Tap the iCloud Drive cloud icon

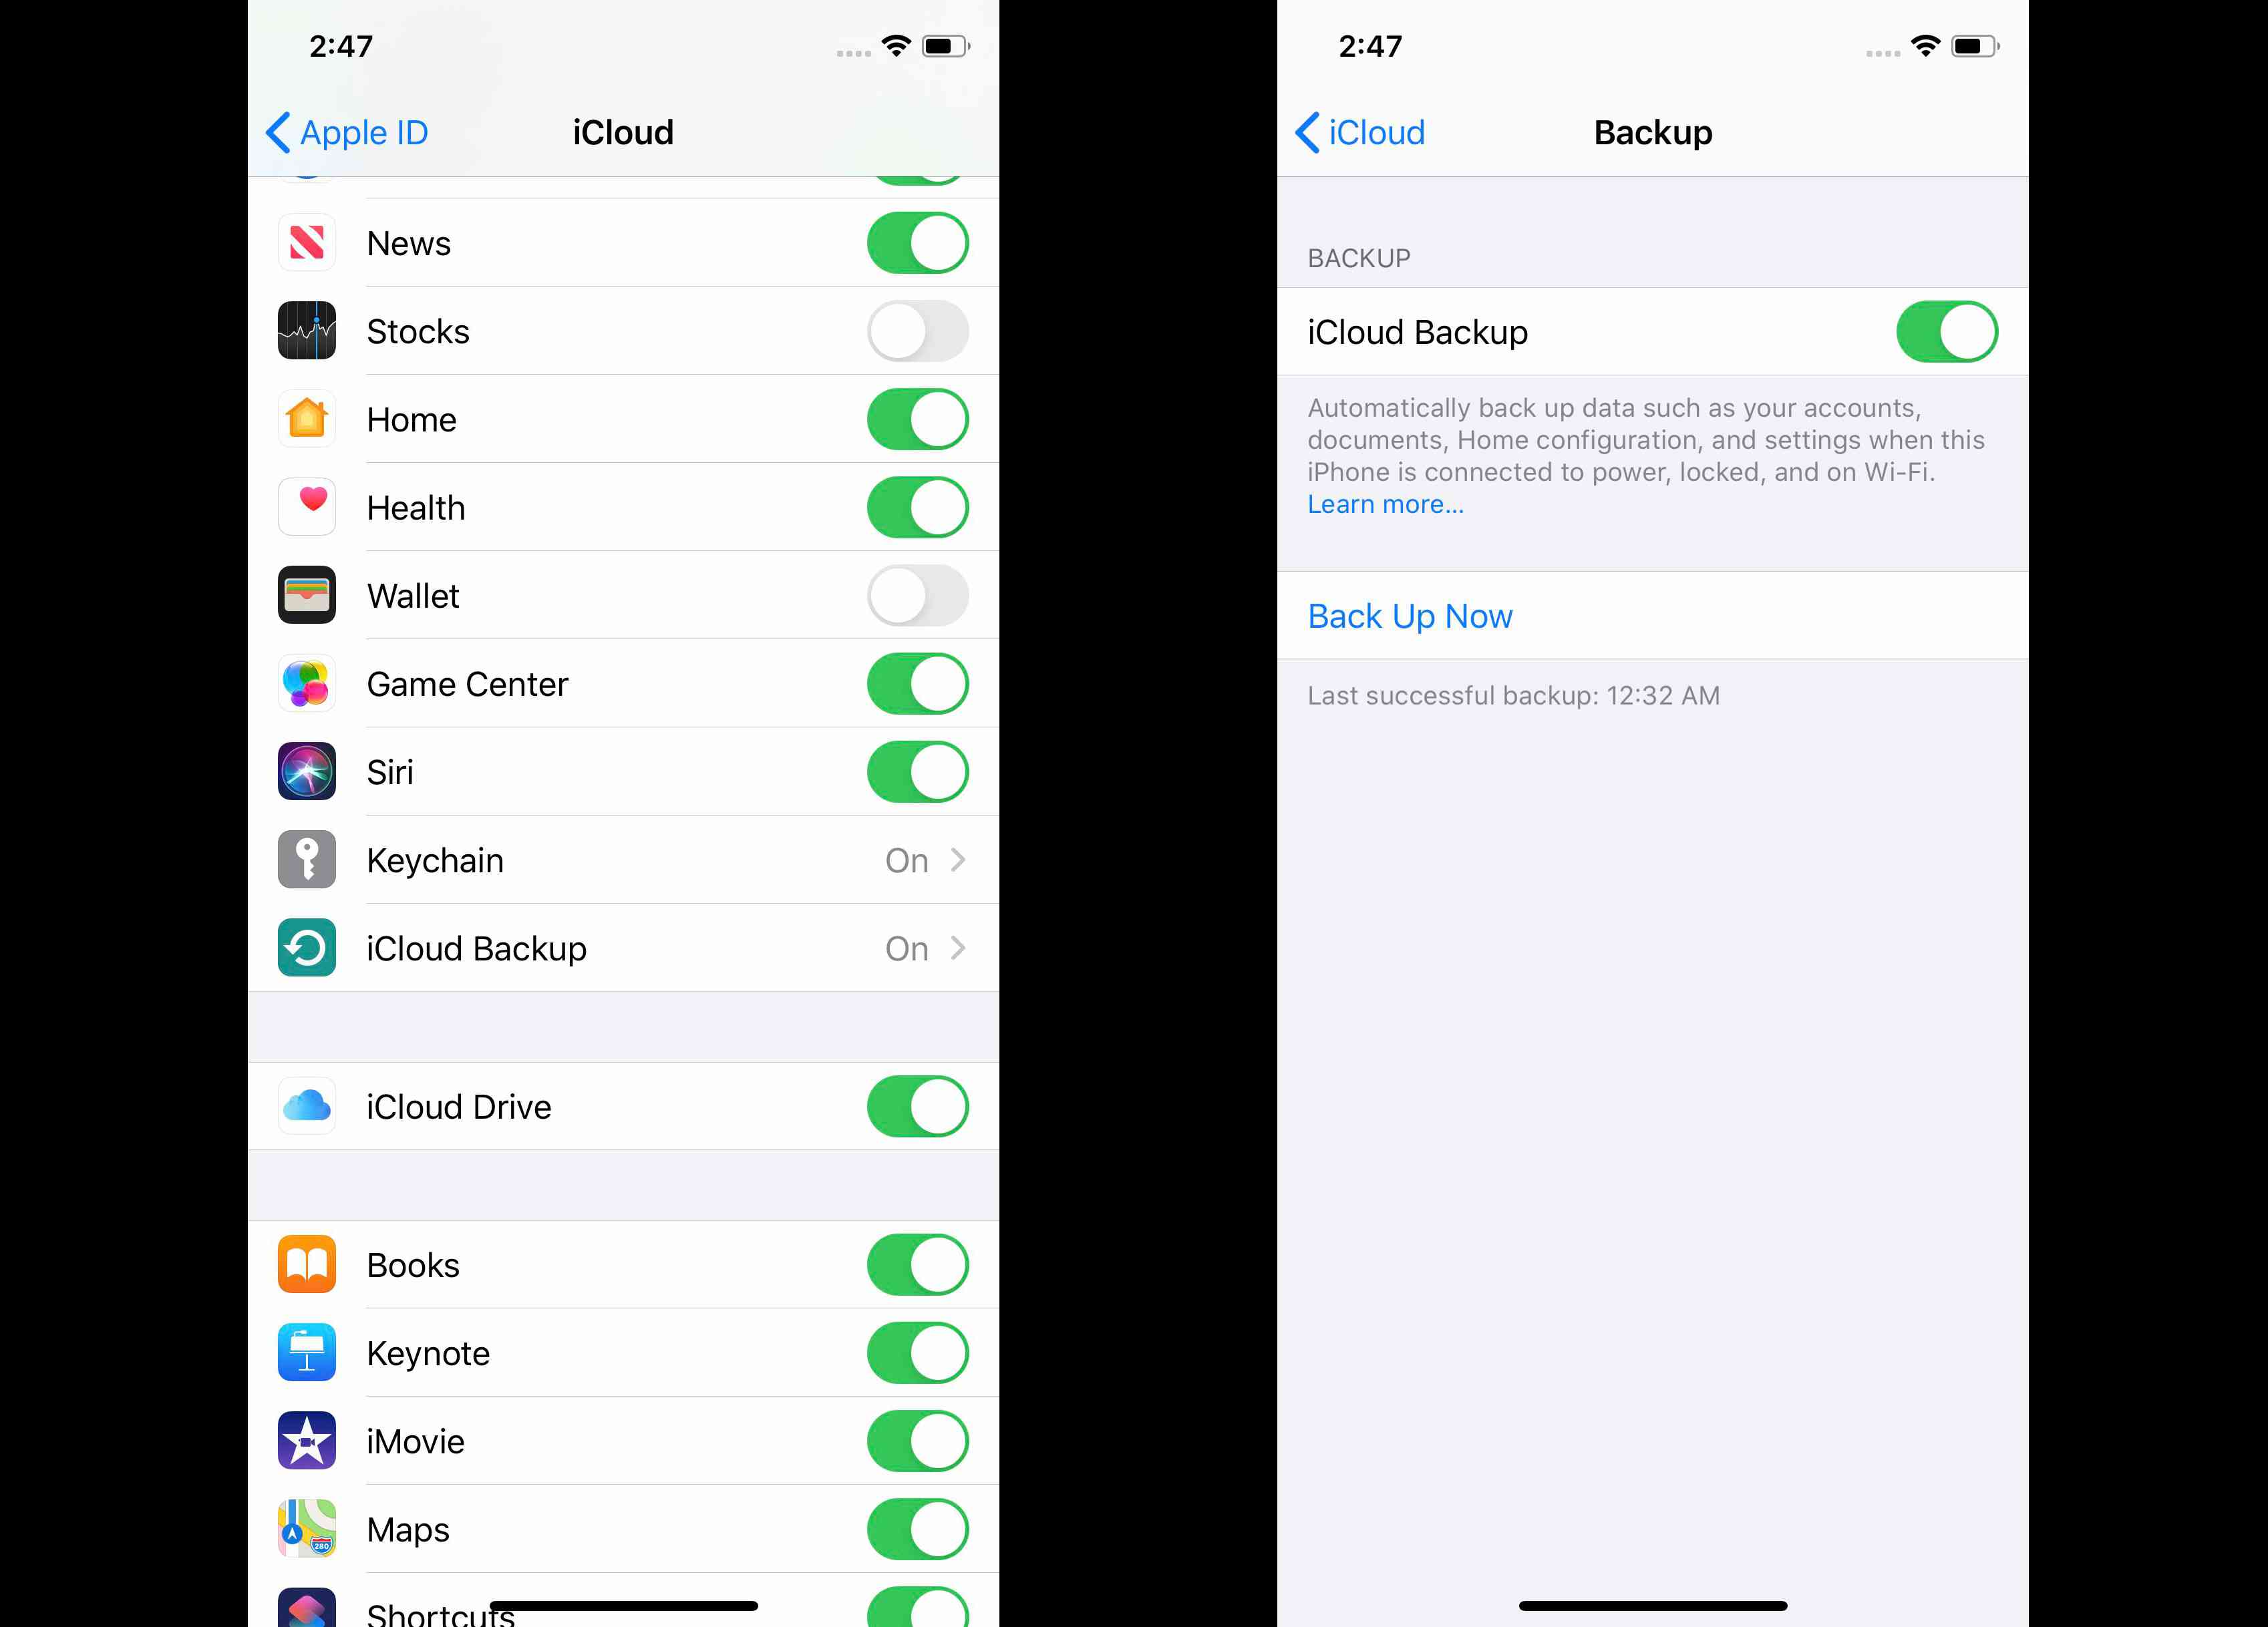307,1106
